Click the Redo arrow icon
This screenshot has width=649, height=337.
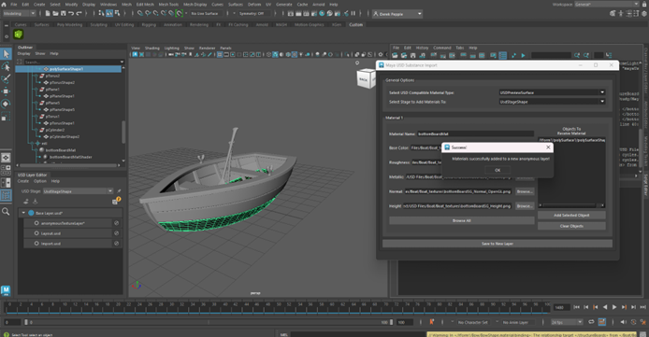pos(79,14)
